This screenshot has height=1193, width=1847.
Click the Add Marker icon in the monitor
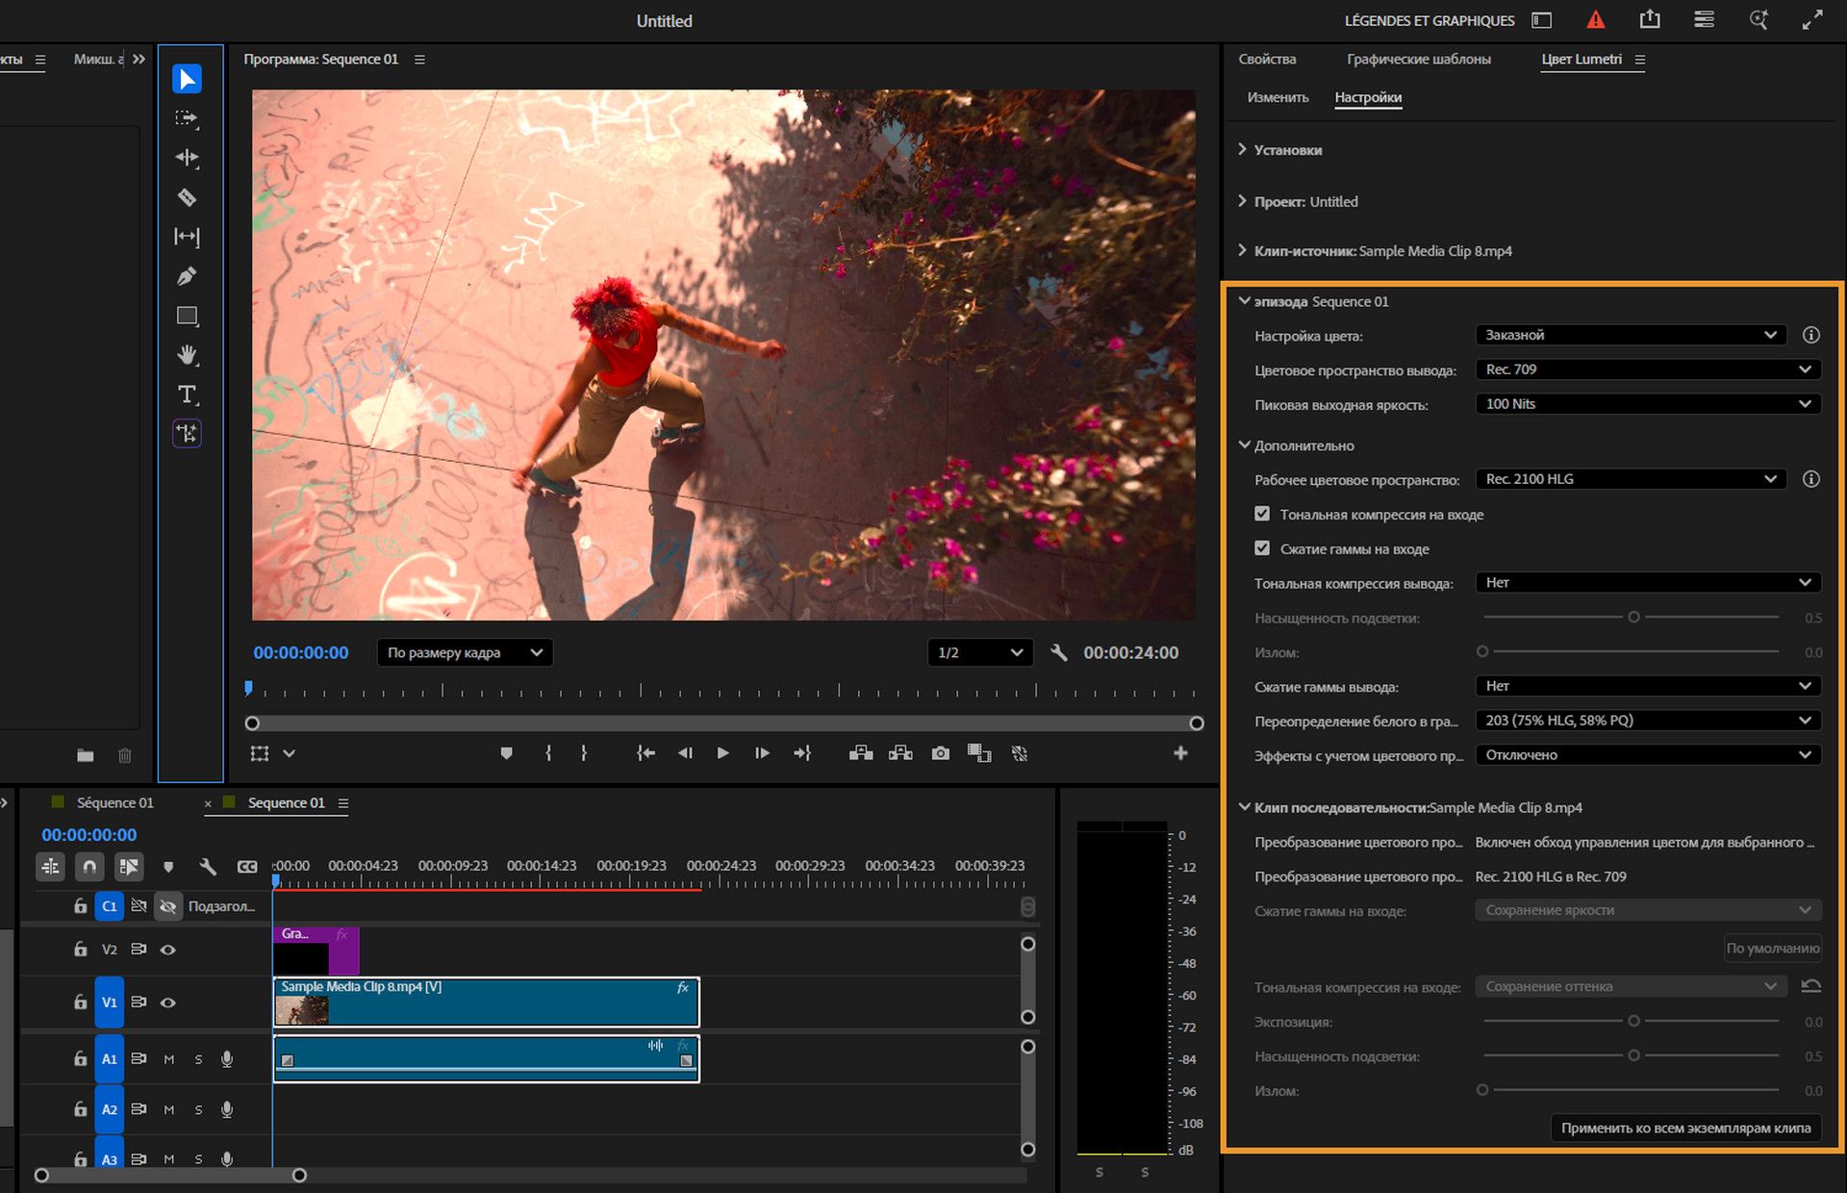(507, 753)
